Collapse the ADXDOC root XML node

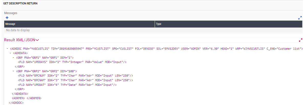tap(7, 49)
